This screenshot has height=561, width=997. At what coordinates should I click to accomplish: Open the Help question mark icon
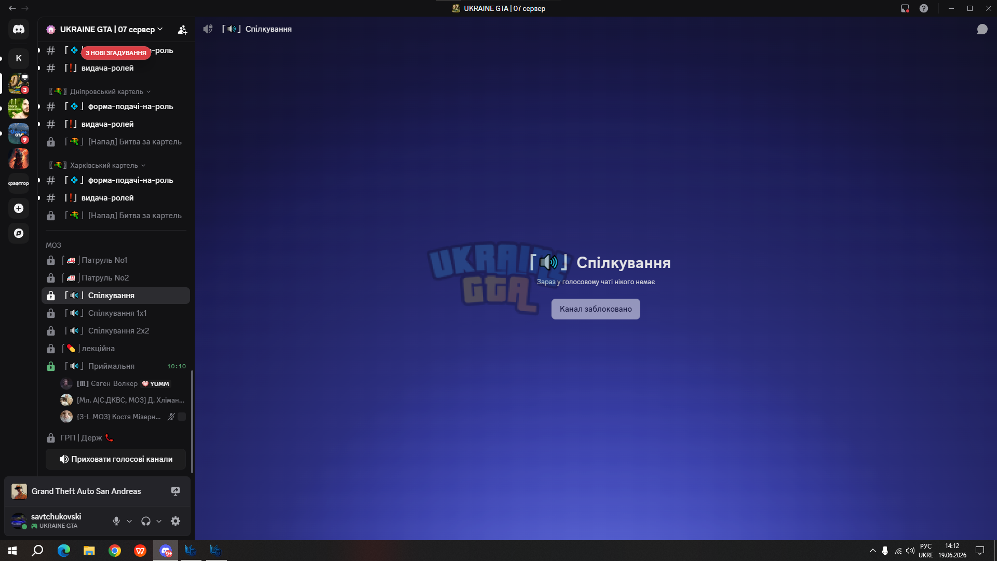point(924,8)
